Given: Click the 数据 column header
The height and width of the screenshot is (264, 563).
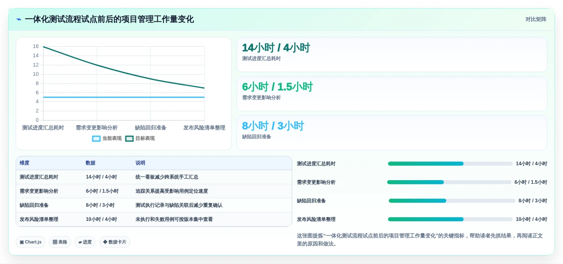Looking at the screenshot, I should (91, 163).
